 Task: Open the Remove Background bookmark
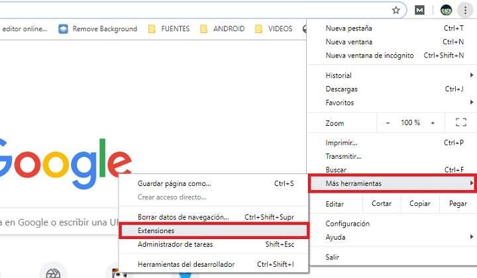[97, 29]
